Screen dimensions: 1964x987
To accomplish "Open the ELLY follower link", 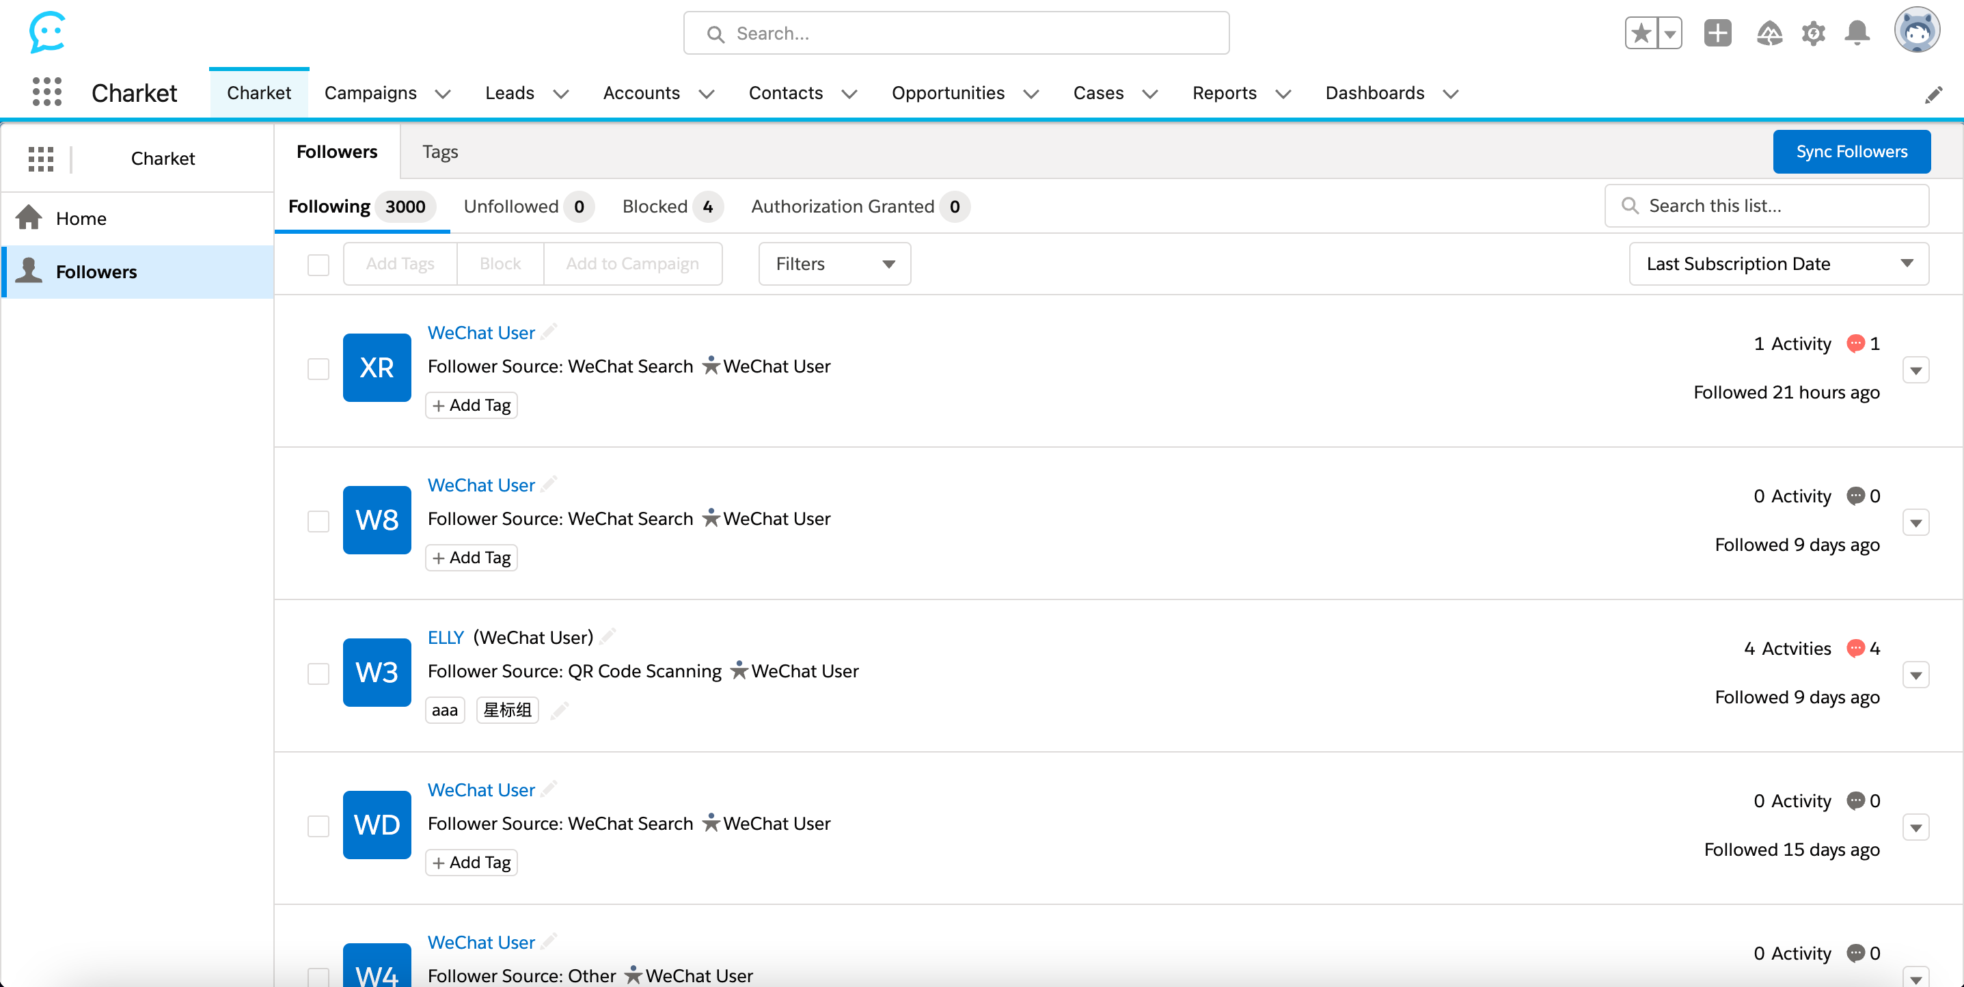I will click(446, 637).
